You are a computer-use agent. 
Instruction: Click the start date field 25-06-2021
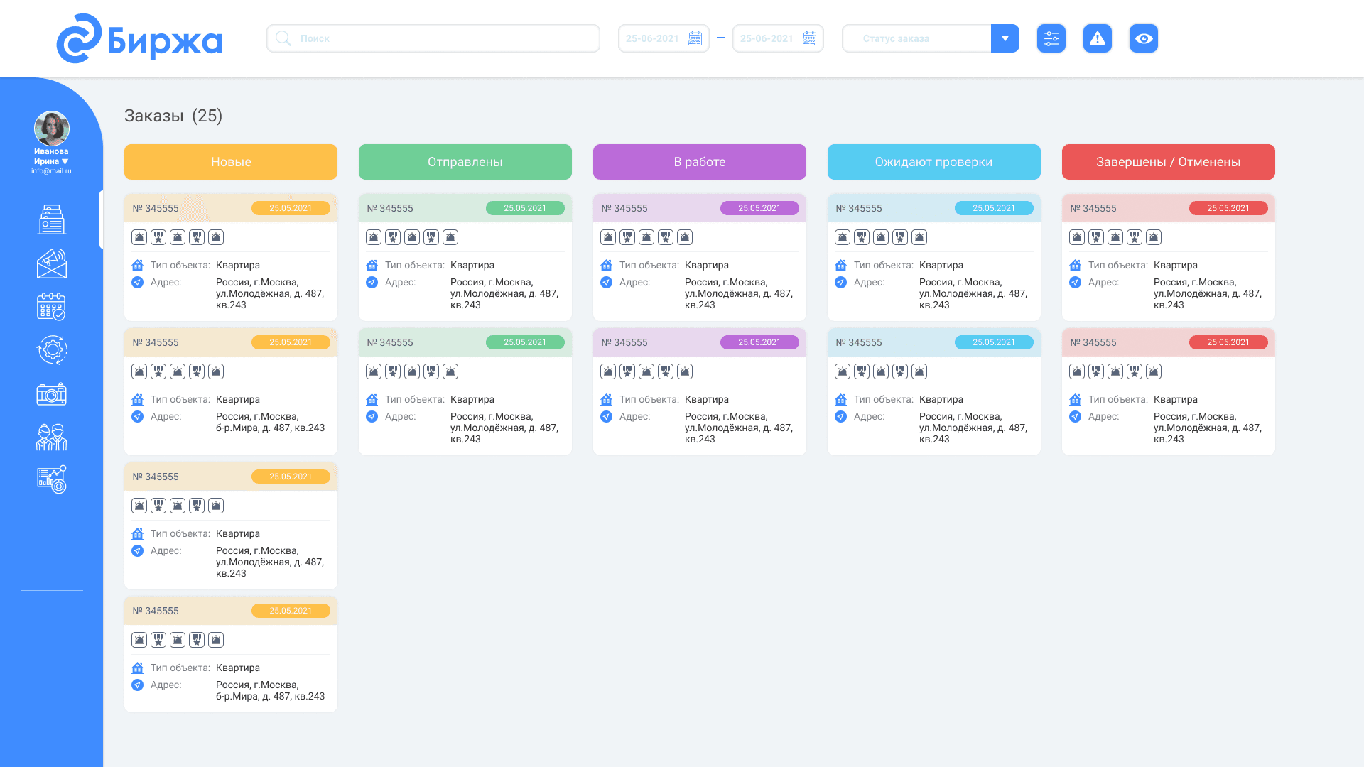tap(664, 38)
